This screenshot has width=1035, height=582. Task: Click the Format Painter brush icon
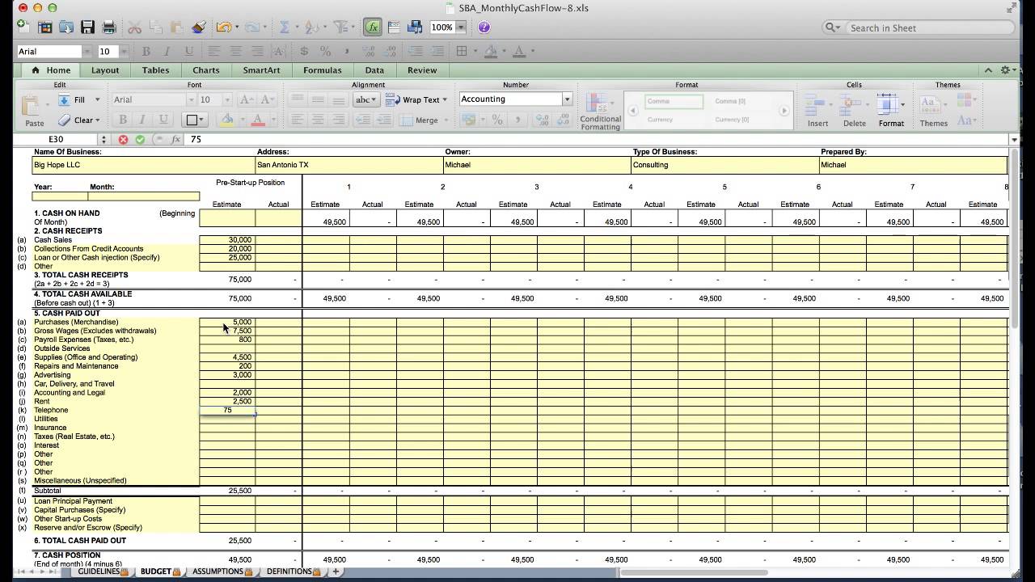coord(198,27)
